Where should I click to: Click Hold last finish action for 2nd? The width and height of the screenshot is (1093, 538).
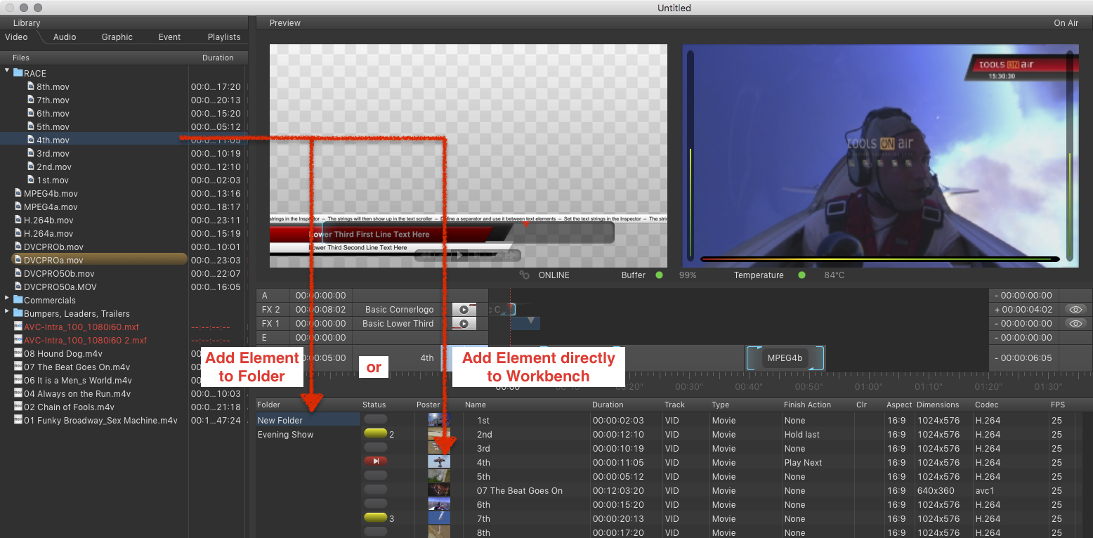point(802,434)
